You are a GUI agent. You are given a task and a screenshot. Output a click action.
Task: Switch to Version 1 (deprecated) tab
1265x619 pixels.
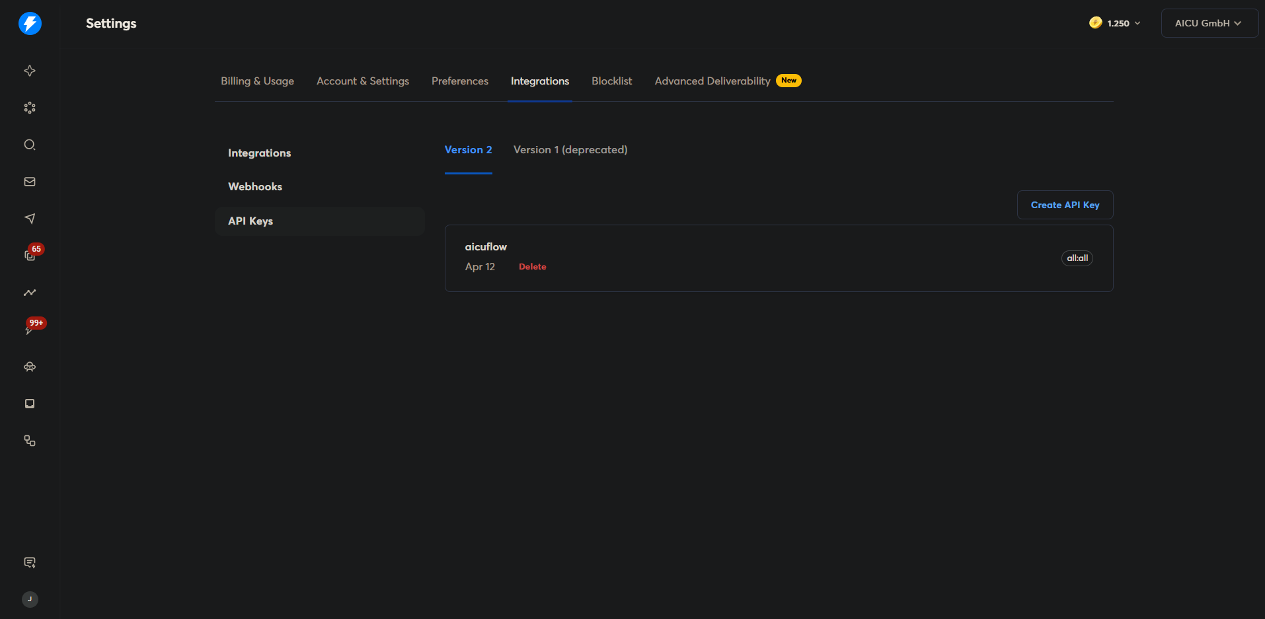(x=570, y=150)
